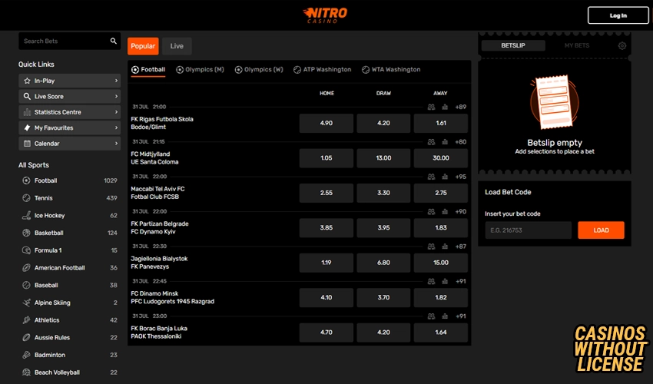The image size is (653, 384).
Task: Open stats chart icon for FC Midtjylland match
Action: pyautogui.click(x=445, y=142)
